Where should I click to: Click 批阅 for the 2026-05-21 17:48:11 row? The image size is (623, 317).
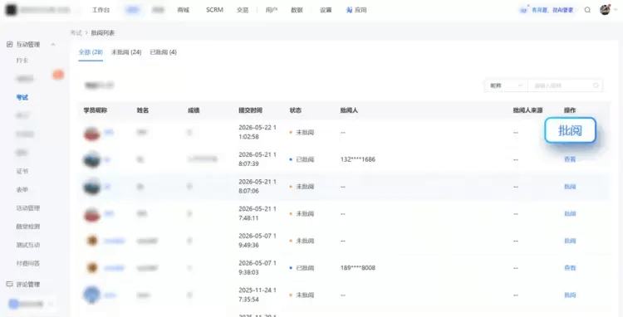tap(570, 214)
